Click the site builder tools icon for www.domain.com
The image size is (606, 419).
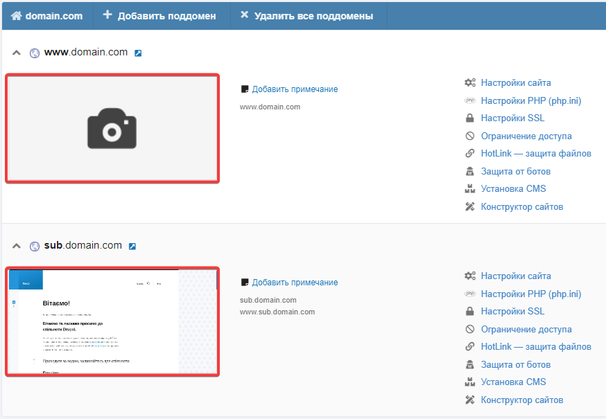coord(470,207)
